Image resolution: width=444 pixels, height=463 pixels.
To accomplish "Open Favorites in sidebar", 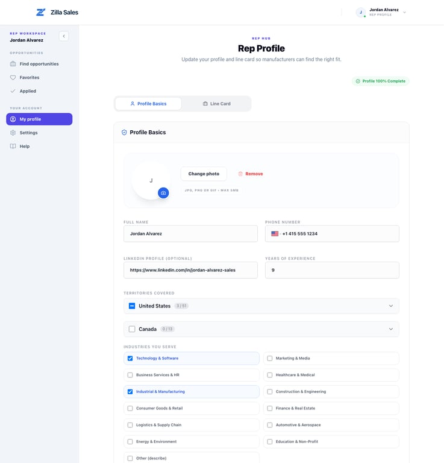I will click(39, 77).
